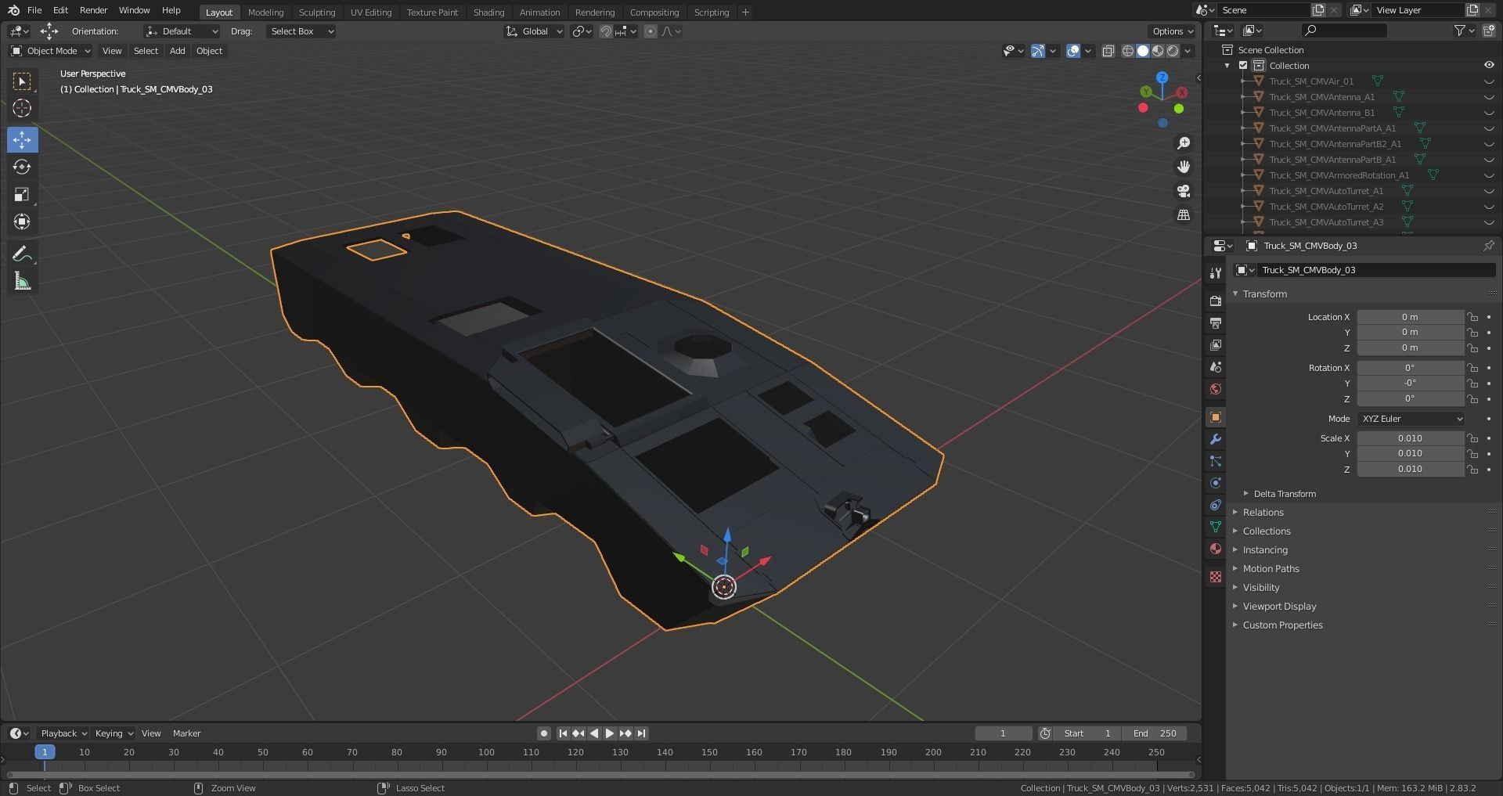Click the Scale X value slider
Image resolution: width=1503 pixels, height=796 pixels.
click(x=1410, y=438)
